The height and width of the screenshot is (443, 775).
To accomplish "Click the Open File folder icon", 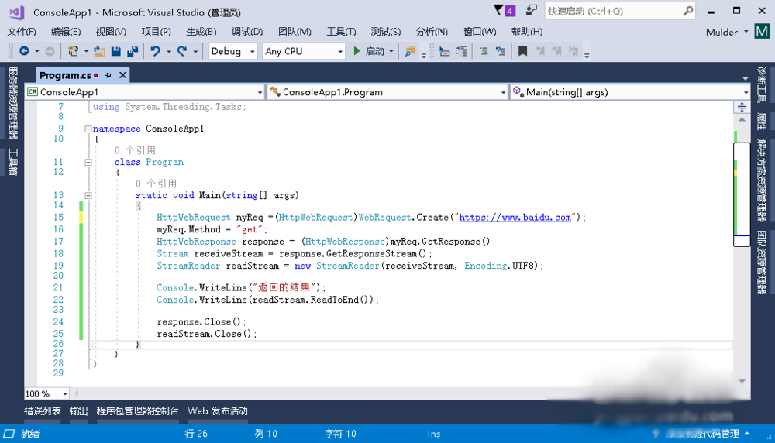I will coord(99,51).
